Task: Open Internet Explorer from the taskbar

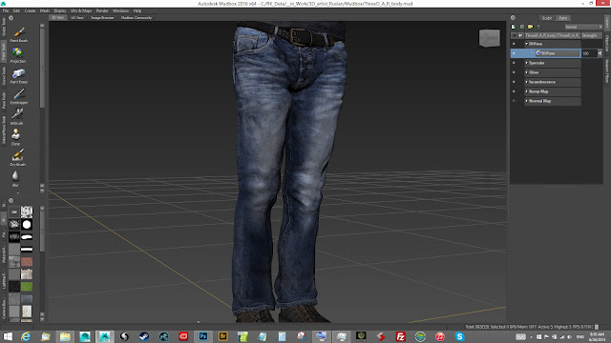Action: point(26,336)
